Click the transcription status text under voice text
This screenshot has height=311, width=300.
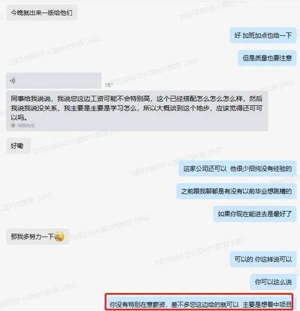pos(26,125)
